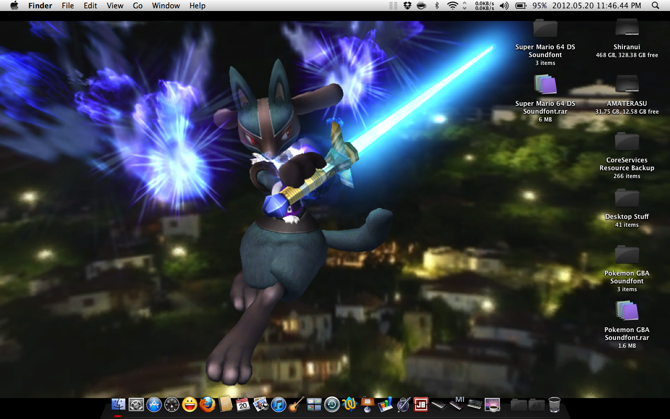Open the iCal calendar icon
Screen dimensions: 670x419
[243, 404]
